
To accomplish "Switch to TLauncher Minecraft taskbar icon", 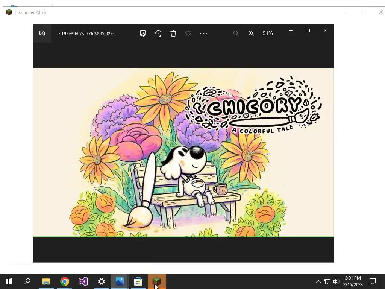I will click(x=157, y=281).
